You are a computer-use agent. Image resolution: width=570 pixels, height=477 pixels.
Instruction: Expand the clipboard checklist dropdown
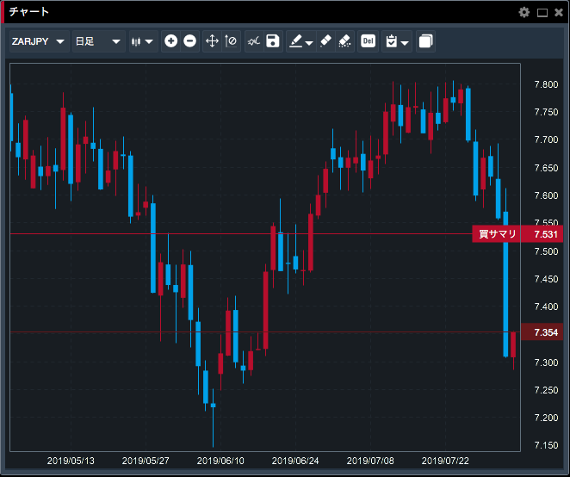(397, 41)
